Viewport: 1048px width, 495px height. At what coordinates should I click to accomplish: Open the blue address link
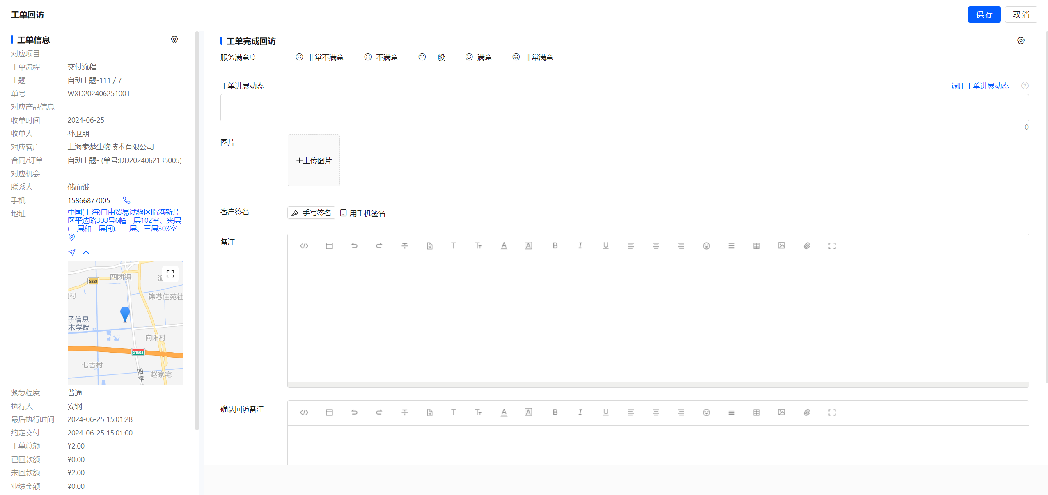(124, 220)
